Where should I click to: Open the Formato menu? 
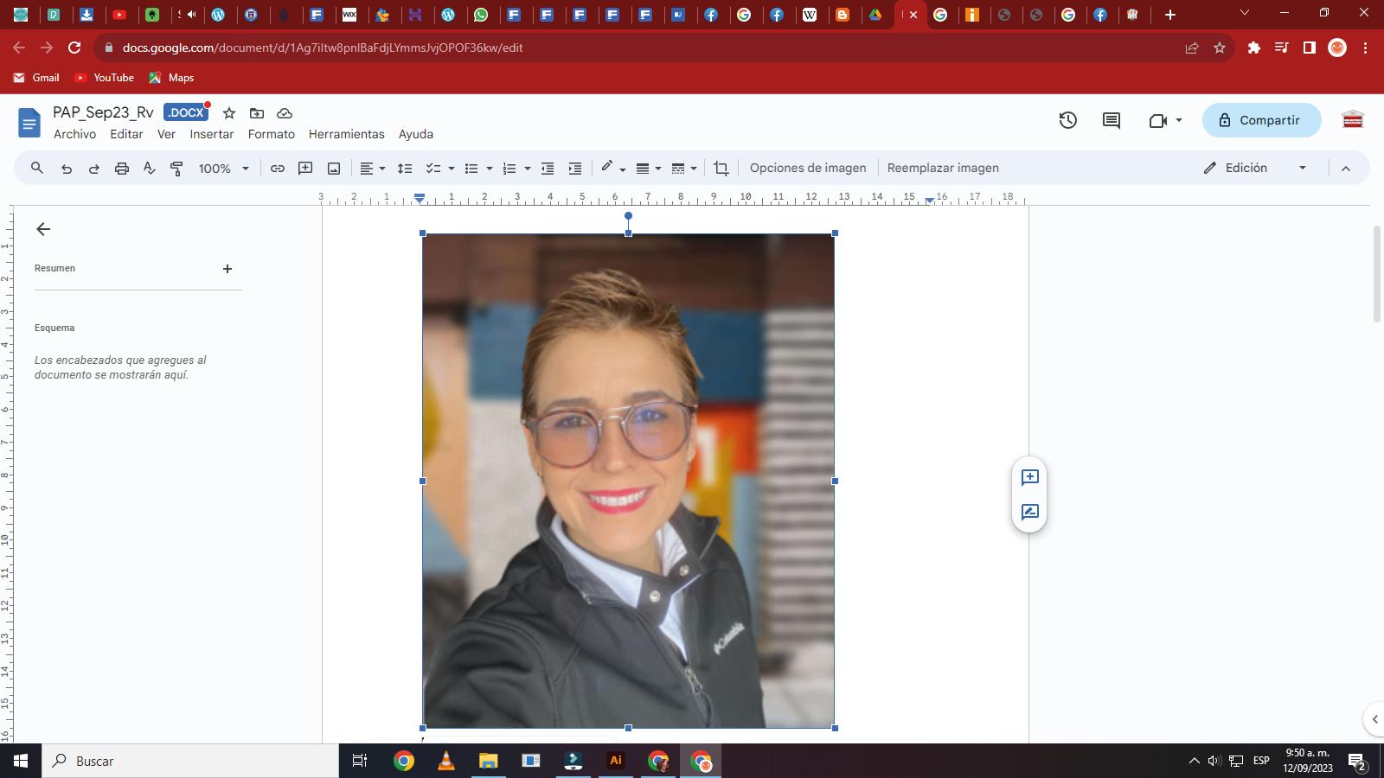271,134
